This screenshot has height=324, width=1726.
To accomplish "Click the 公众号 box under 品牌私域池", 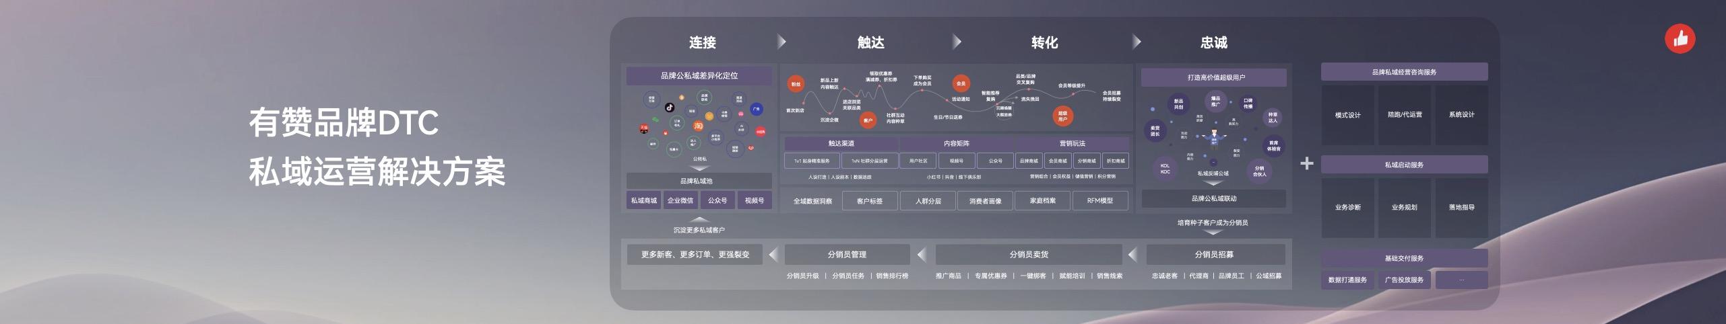I will [717, 200].
